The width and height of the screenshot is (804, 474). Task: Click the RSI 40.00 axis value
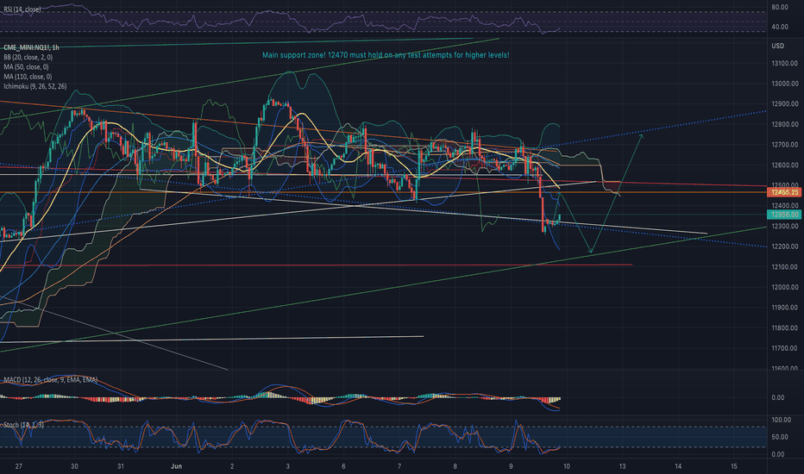(779, 27)
